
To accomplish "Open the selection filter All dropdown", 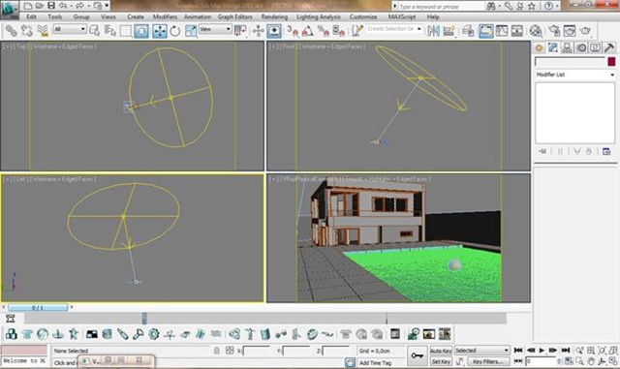I will coord(70,29).
